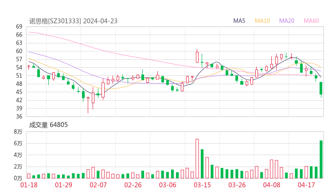This screenshot has width=328, height=195.
Task: Click the 60 price axis label
Action: pyautogui.click(x=19, y=51)
